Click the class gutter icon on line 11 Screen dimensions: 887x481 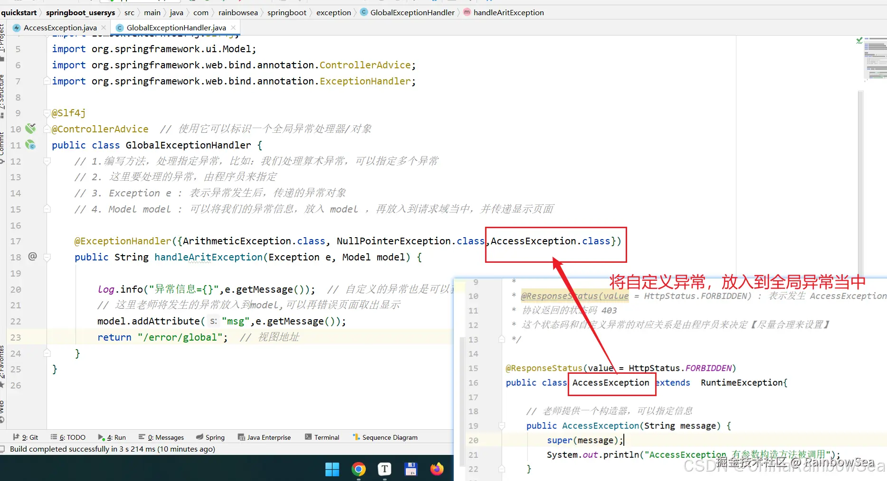(31, 145)
